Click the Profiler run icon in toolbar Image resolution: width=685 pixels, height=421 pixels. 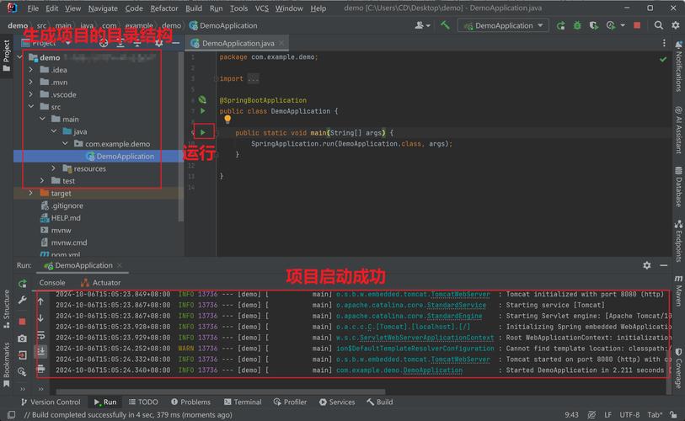point(611,26)
